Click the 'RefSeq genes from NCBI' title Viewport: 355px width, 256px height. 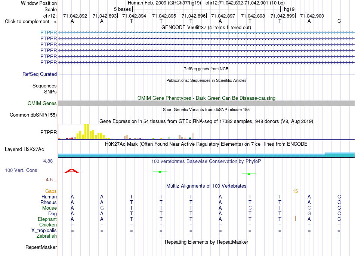point(206,69)
